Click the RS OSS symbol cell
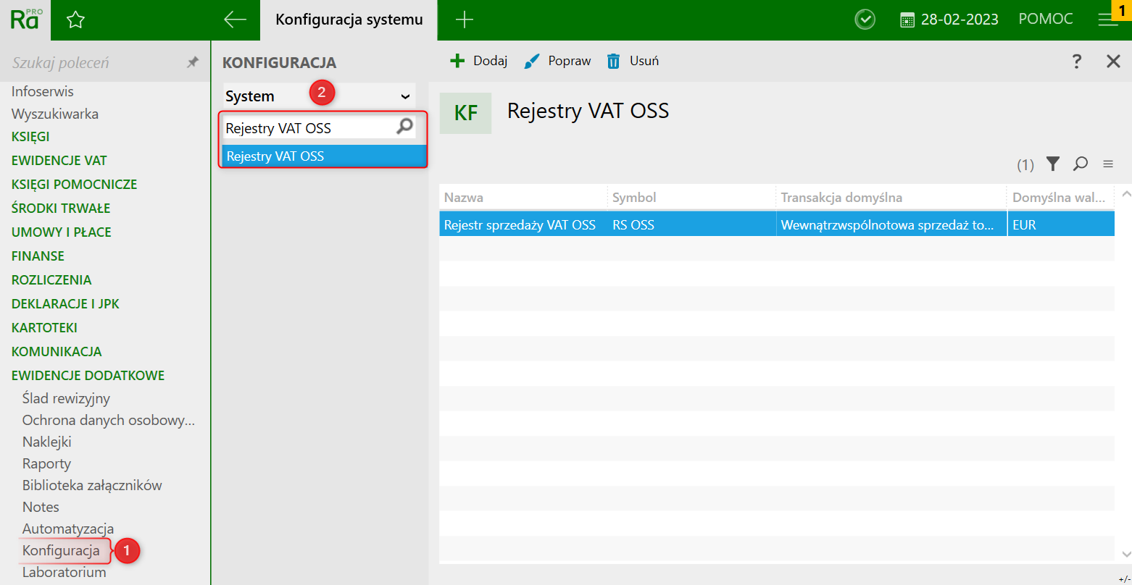Screen dimensions: 1132x585 pyautogui.click(x=691, y=224)
